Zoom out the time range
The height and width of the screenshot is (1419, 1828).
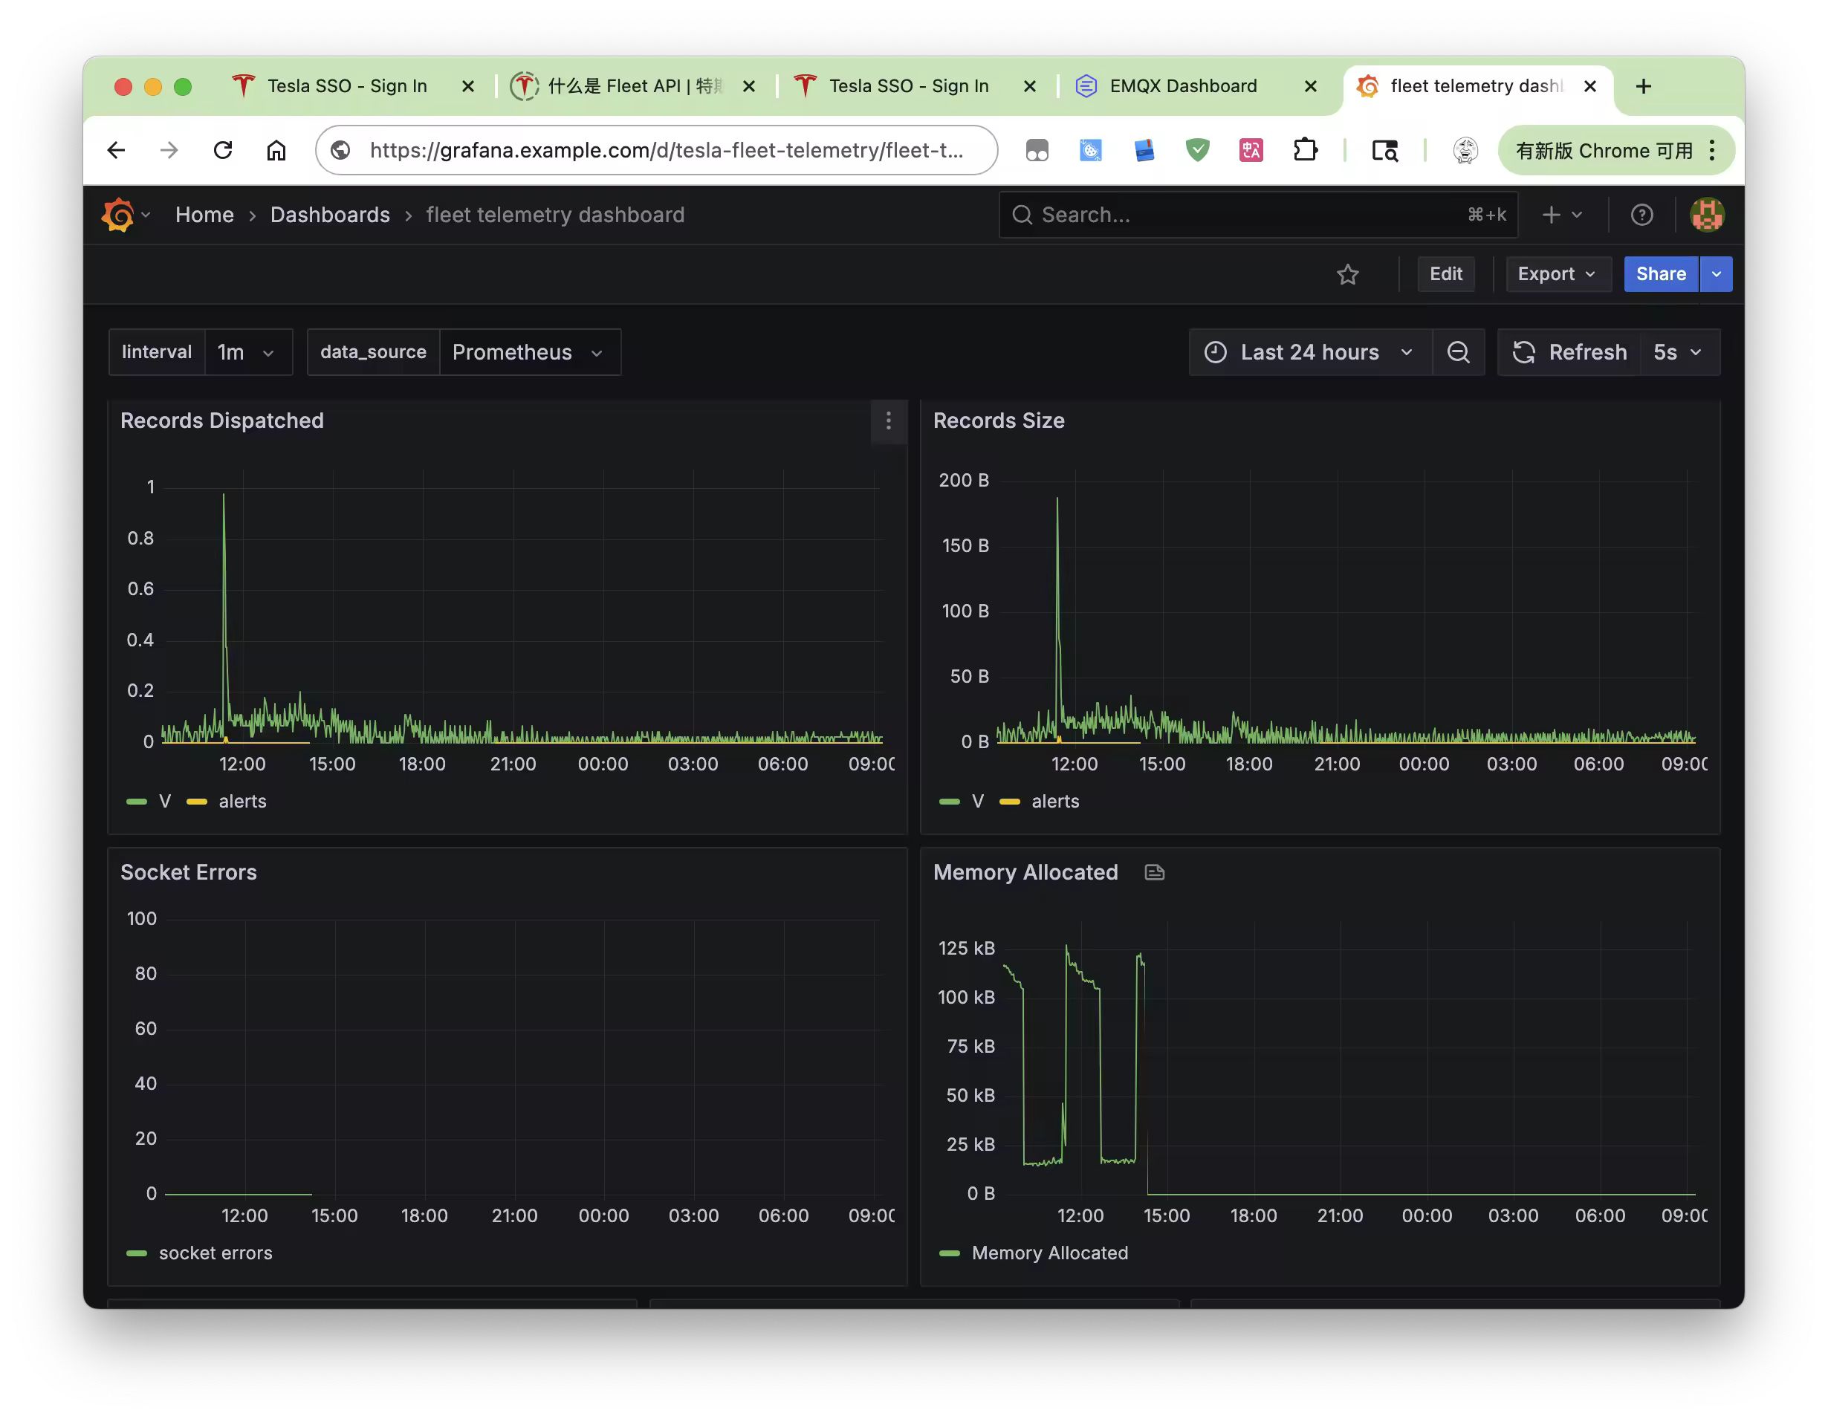click(1459, 352)
